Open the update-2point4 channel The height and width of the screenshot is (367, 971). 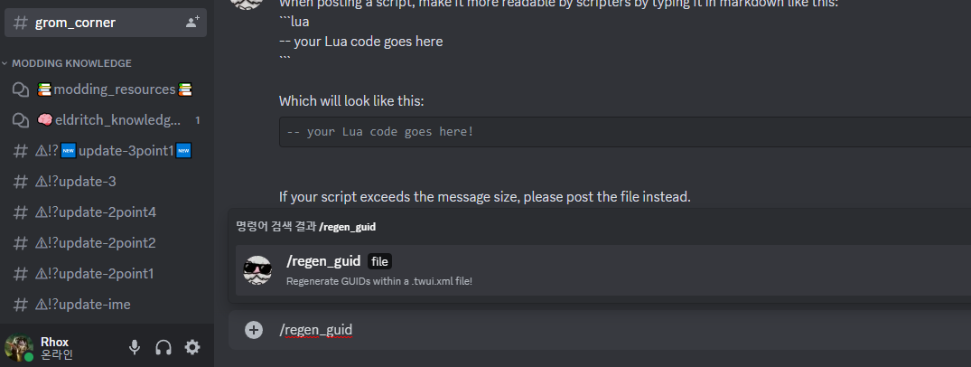106,212
